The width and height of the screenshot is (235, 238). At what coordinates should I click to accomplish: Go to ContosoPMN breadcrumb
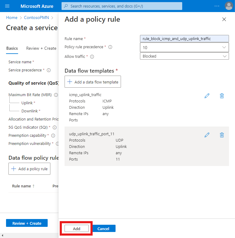(x=37, y=17)
